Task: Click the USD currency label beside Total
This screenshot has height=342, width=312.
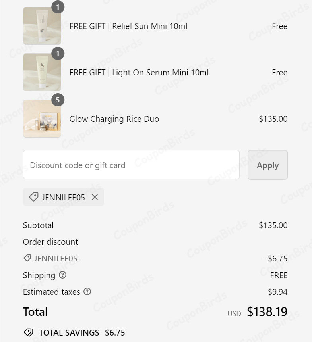Action: pyautogui.click(x=234, y=313)
